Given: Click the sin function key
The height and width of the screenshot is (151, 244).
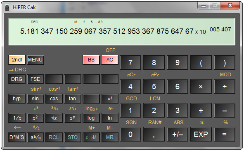Looking at the screenshot, I should [x=36, y=99].
